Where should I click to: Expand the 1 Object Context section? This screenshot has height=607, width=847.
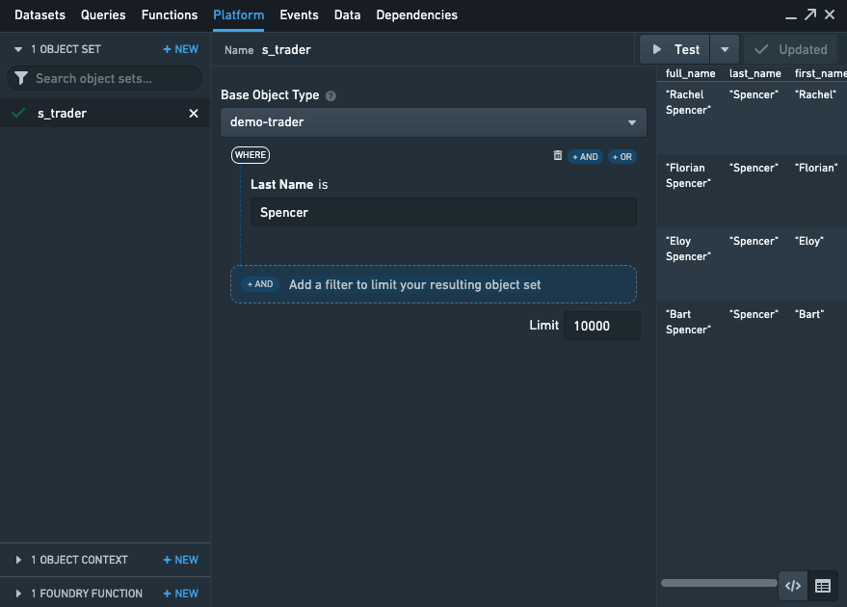click(18, 560)
